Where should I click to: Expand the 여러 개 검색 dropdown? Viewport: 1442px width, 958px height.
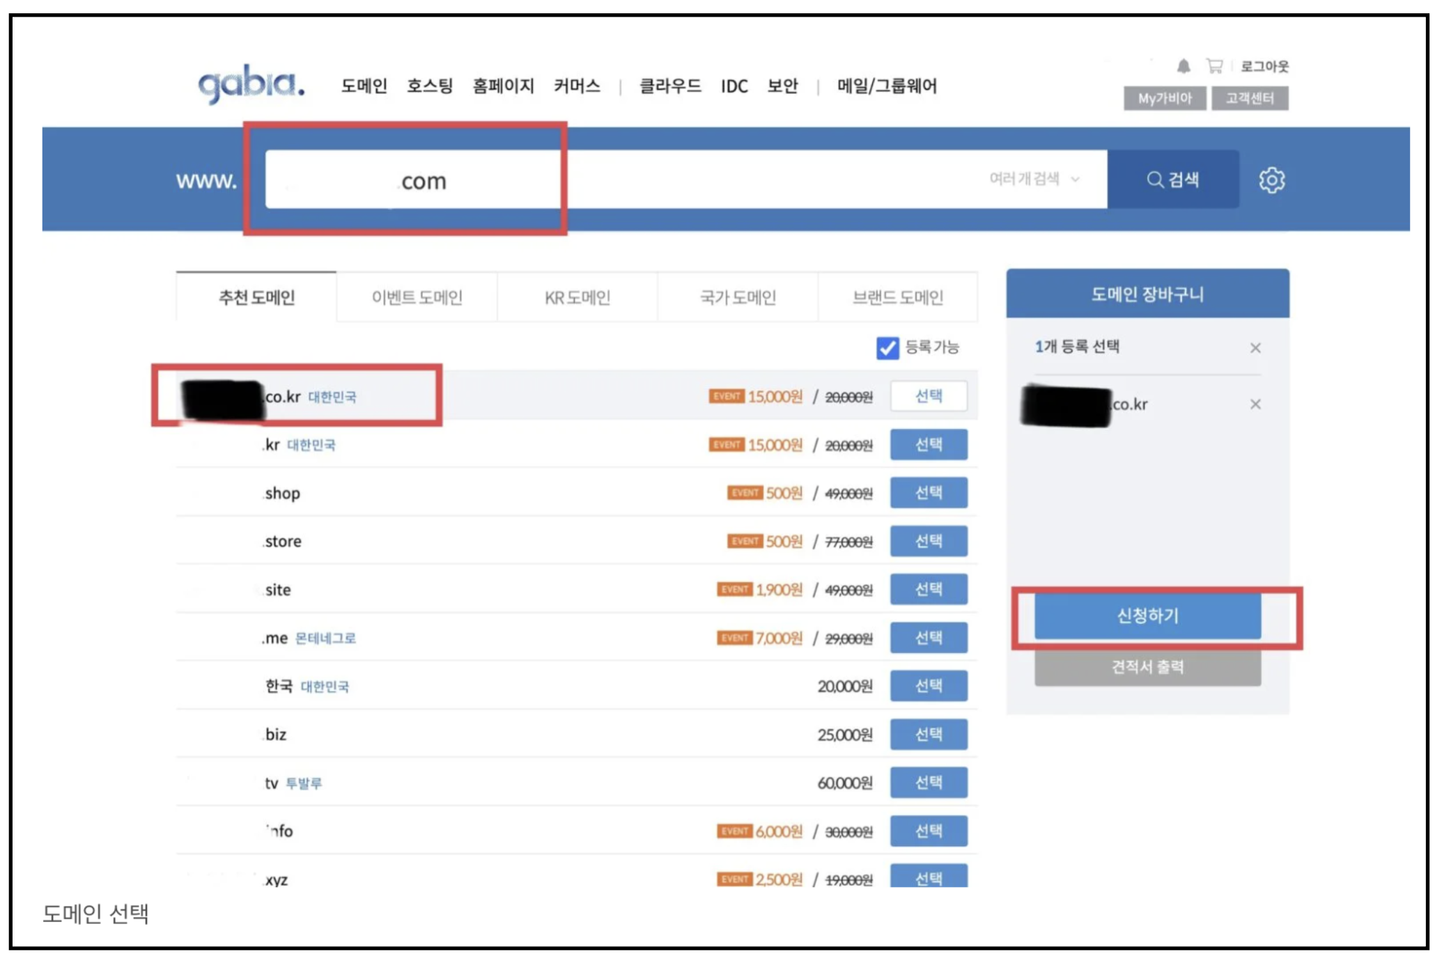coord(1034,179)
